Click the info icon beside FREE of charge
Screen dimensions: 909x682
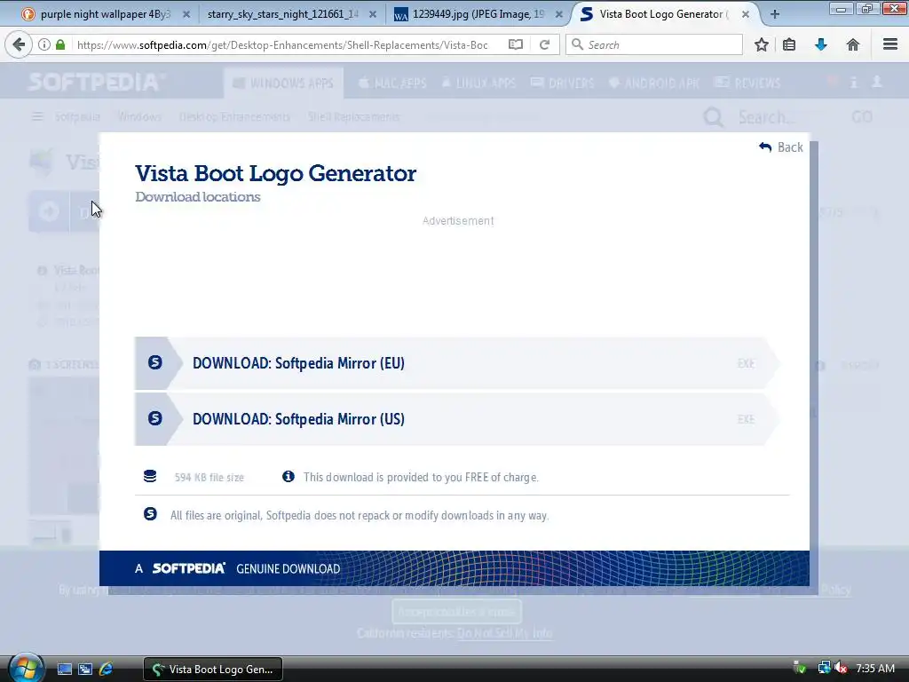coord(289,476)
